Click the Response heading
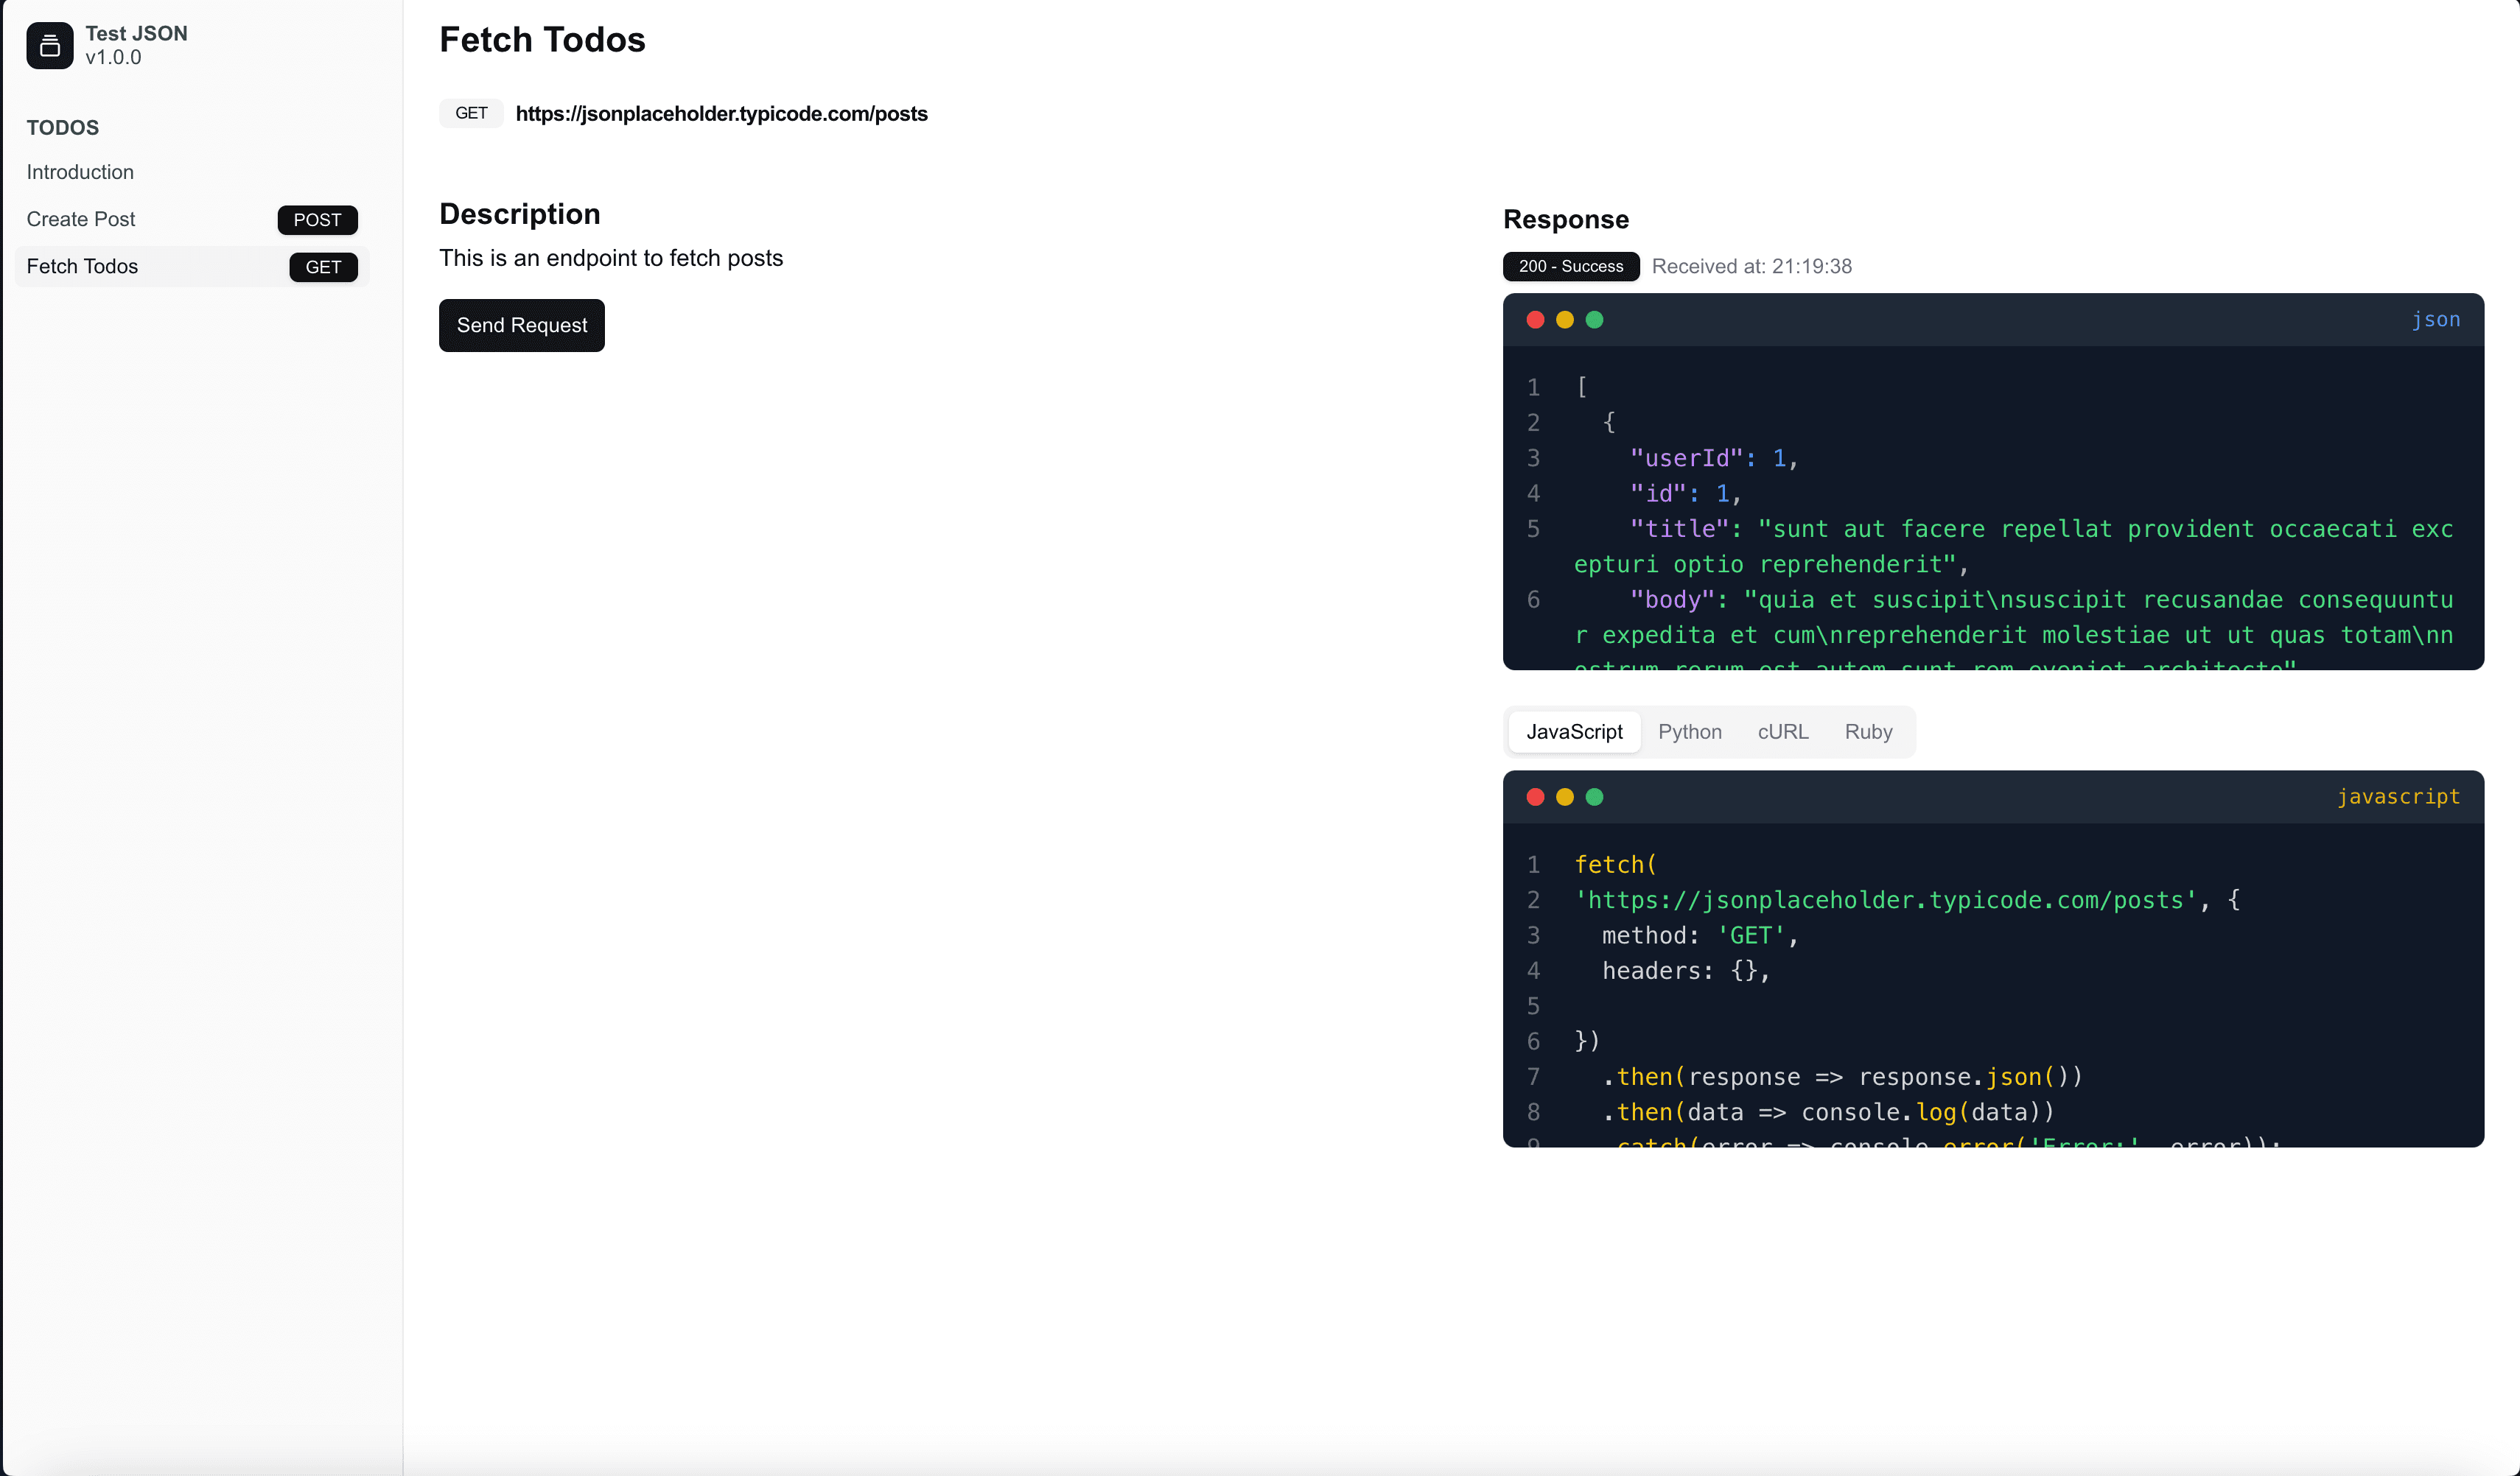The image size is (2520, 1476). [1565, 219]
